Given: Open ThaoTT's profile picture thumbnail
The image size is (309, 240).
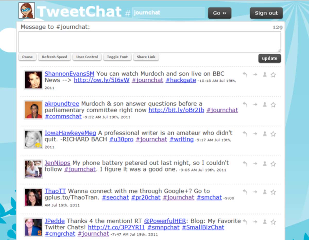Looking at the screenshot, I should point(33,198).
